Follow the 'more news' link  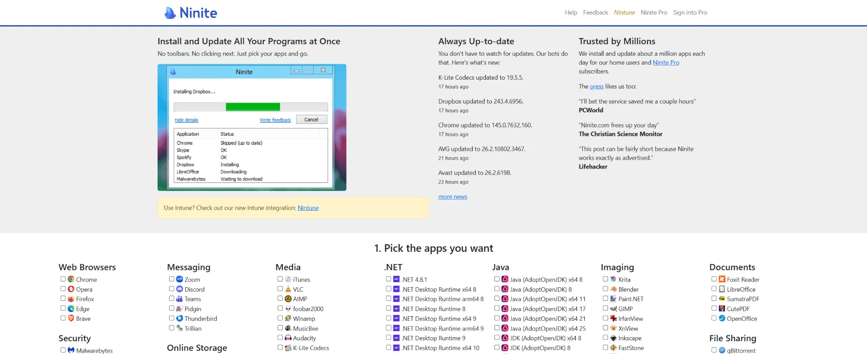pos(452,196)
